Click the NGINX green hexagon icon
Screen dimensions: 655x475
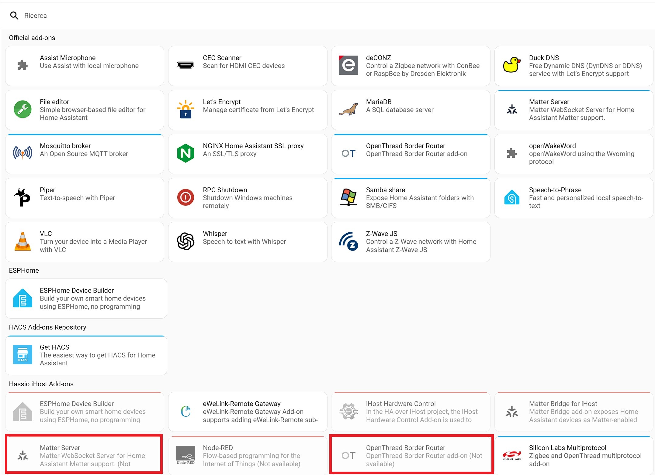click(185, 153)
